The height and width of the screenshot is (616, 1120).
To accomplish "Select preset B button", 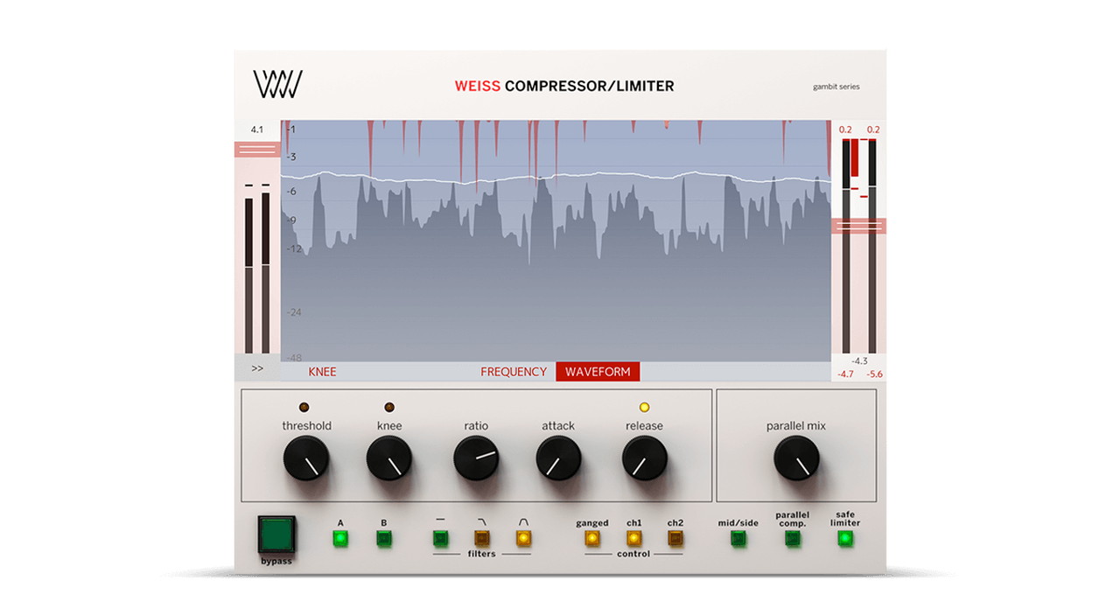I will pos(383,538).
